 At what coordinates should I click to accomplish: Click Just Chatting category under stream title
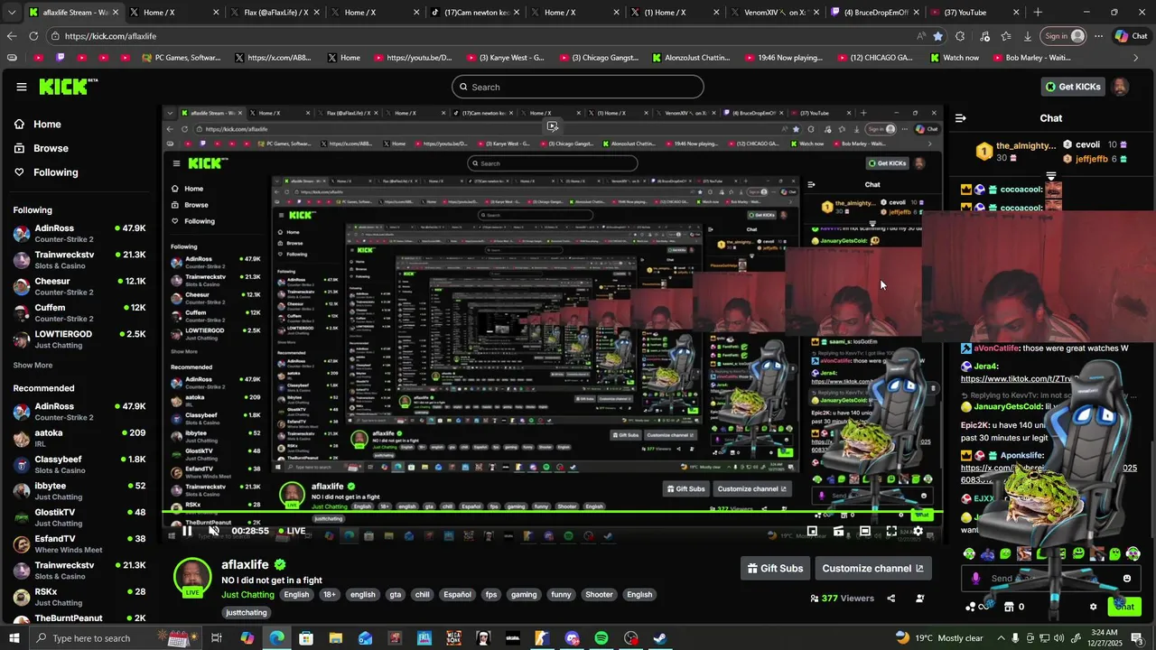tap(247, 595)
